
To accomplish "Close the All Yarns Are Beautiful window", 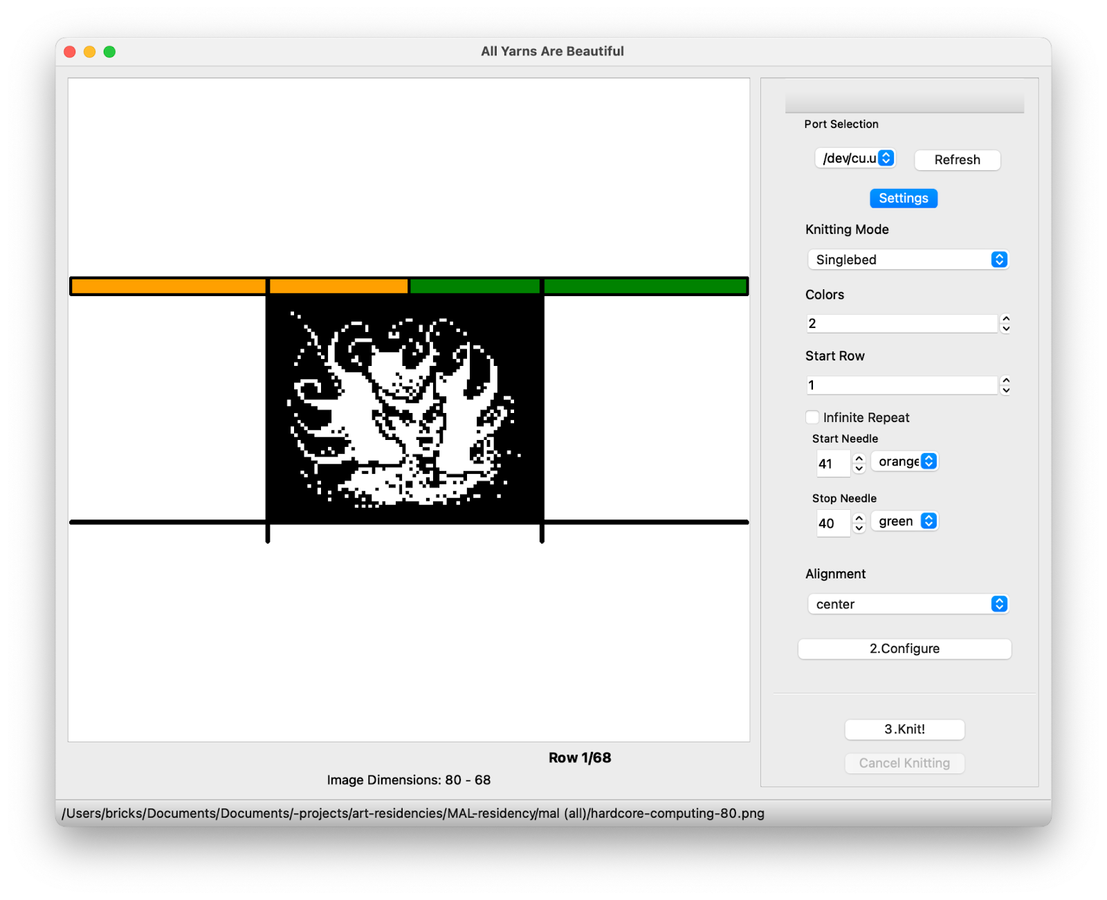I will coord(70,52).
